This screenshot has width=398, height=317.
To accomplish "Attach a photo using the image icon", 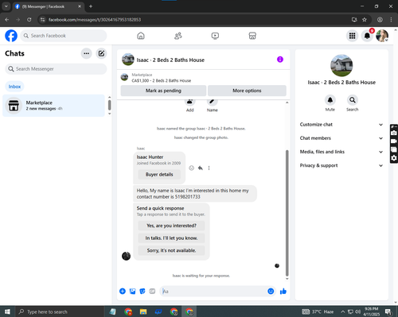I will click(x=132, y=292).
